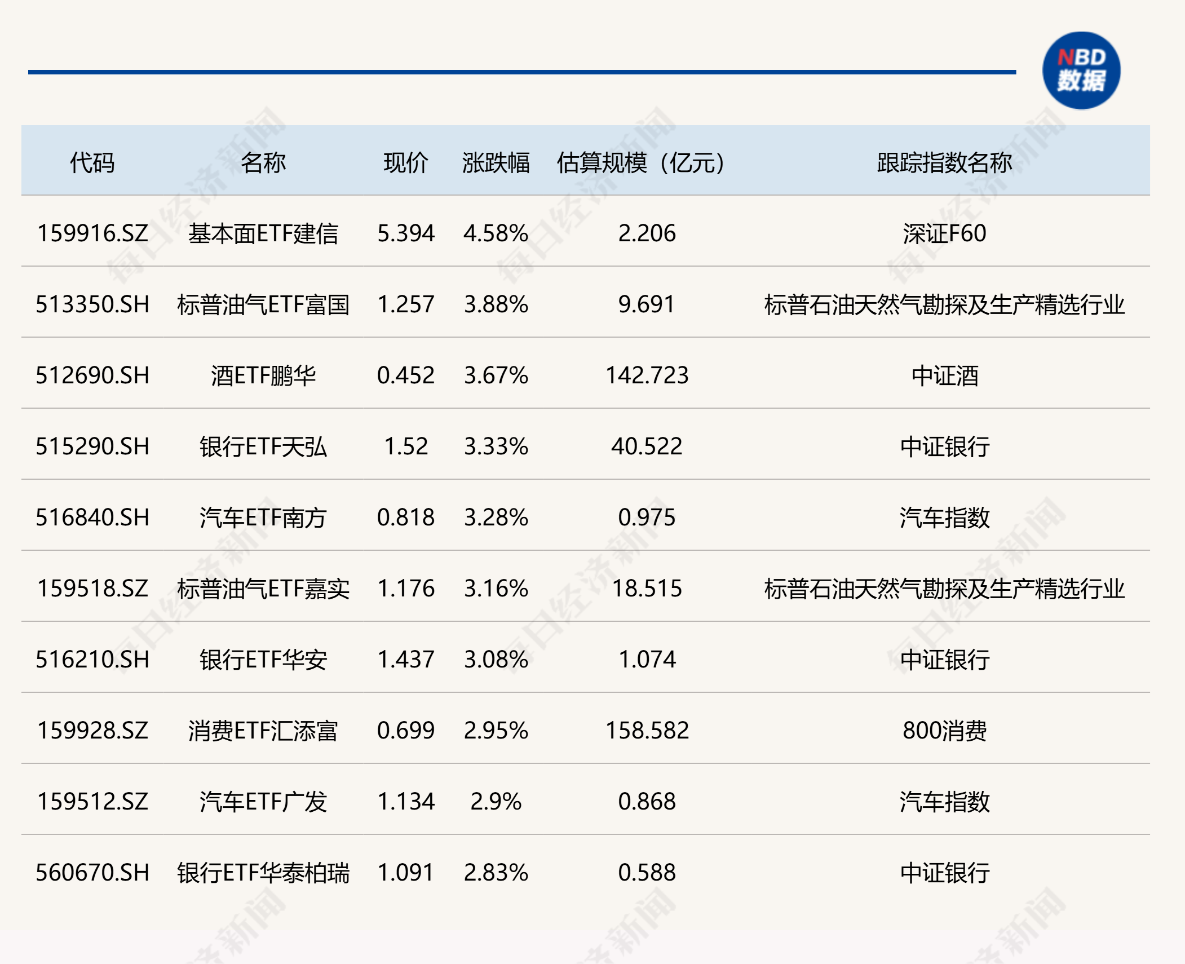Click the index name 深证F60
The height and width of the screenshot is (964, 1185).
945,233
